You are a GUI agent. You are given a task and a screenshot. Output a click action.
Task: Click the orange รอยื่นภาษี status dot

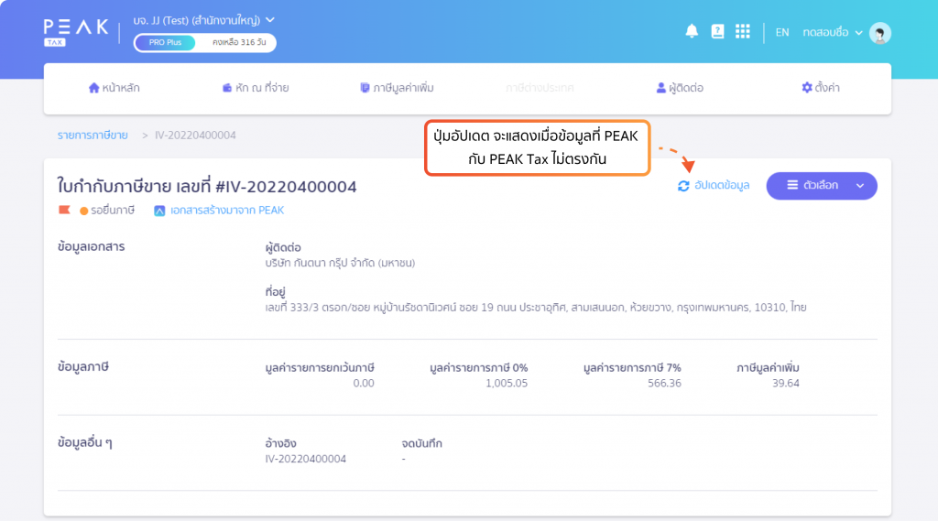[x=83, y=211]
